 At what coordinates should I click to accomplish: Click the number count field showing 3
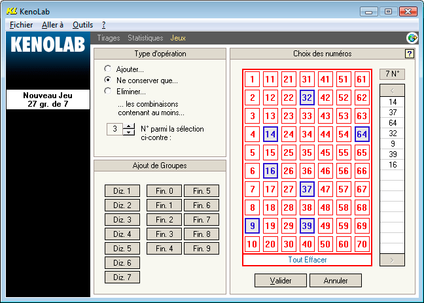(115, 129)
